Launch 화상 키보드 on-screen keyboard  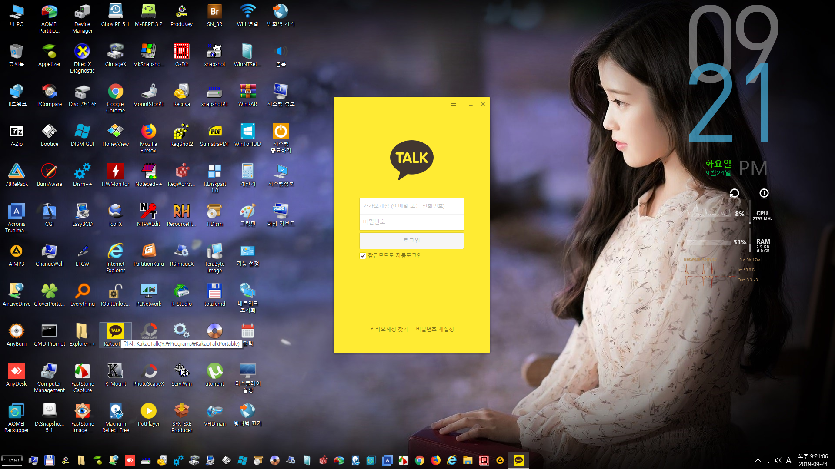[281, 215]
